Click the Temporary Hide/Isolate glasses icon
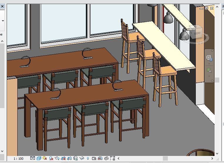The height and width of the screenshot is (163, 224). pyautogui.click(x=82, y=158)
